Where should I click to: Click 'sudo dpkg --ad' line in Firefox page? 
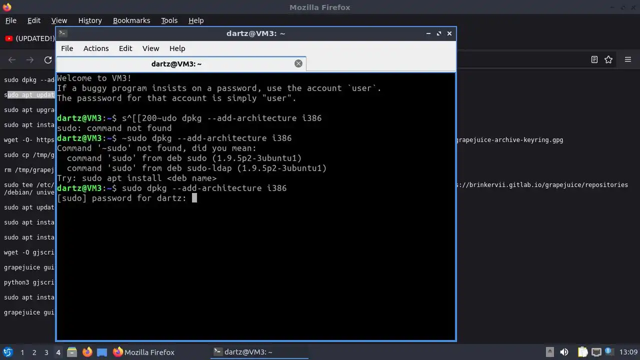click(x=29, y=80)
